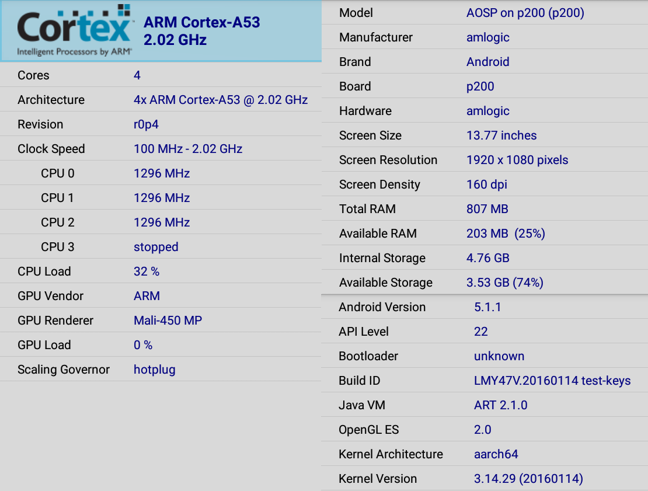Click the CPU 2 frequency value
The height and width of the screenshot is (491, 648).
(162, 222)
